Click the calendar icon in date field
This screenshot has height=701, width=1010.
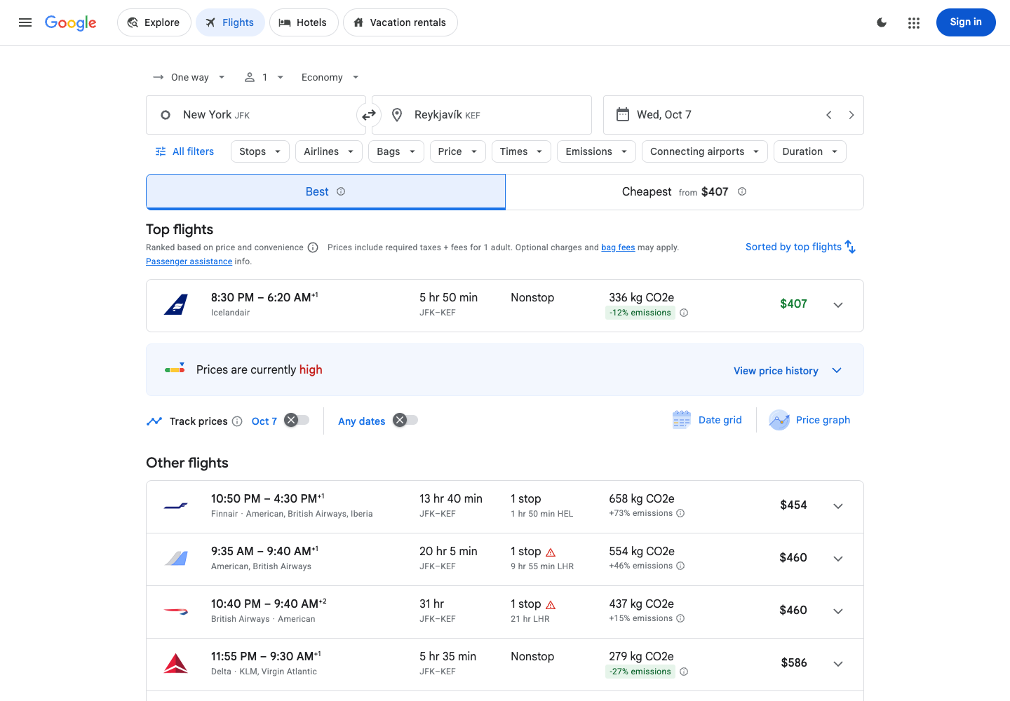622,114
